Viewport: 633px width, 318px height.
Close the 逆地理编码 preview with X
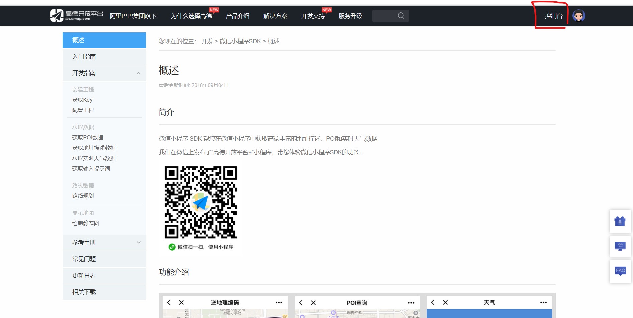(181, 302)
